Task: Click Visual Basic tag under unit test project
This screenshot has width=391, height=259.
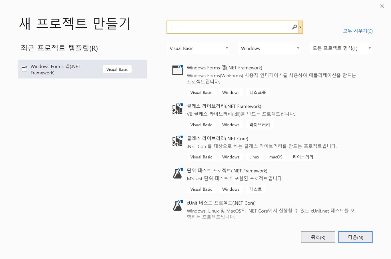Action: [x=201, y=189]
